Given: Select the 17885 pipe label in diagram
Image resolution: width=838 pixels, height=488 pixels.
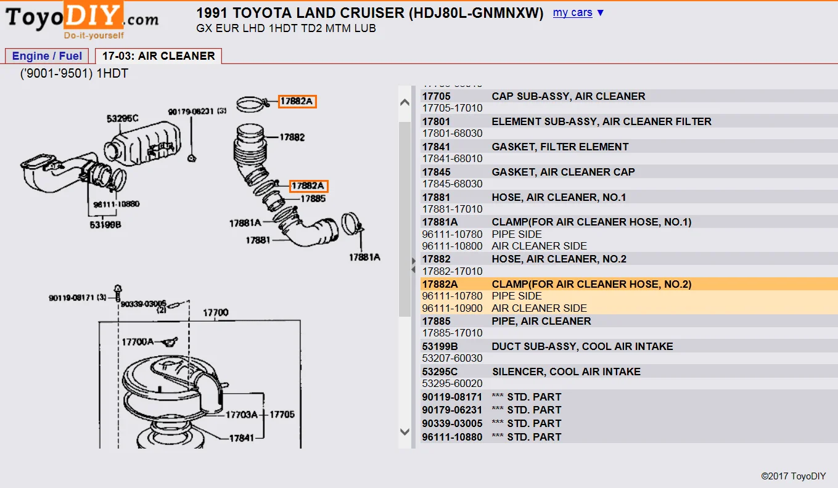Looking at the screenshot, I should (313, 198).
